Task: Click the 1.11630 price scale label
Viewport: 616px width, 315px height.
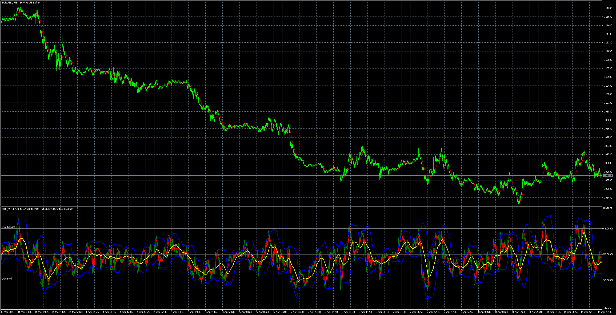Action: tap(608, 17)
